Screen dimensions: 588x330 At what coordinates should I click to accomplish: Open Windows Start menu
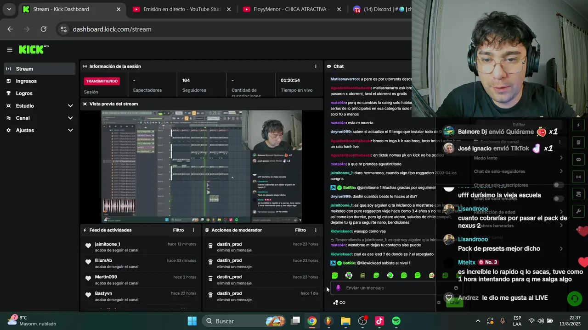tap(192, 321)
